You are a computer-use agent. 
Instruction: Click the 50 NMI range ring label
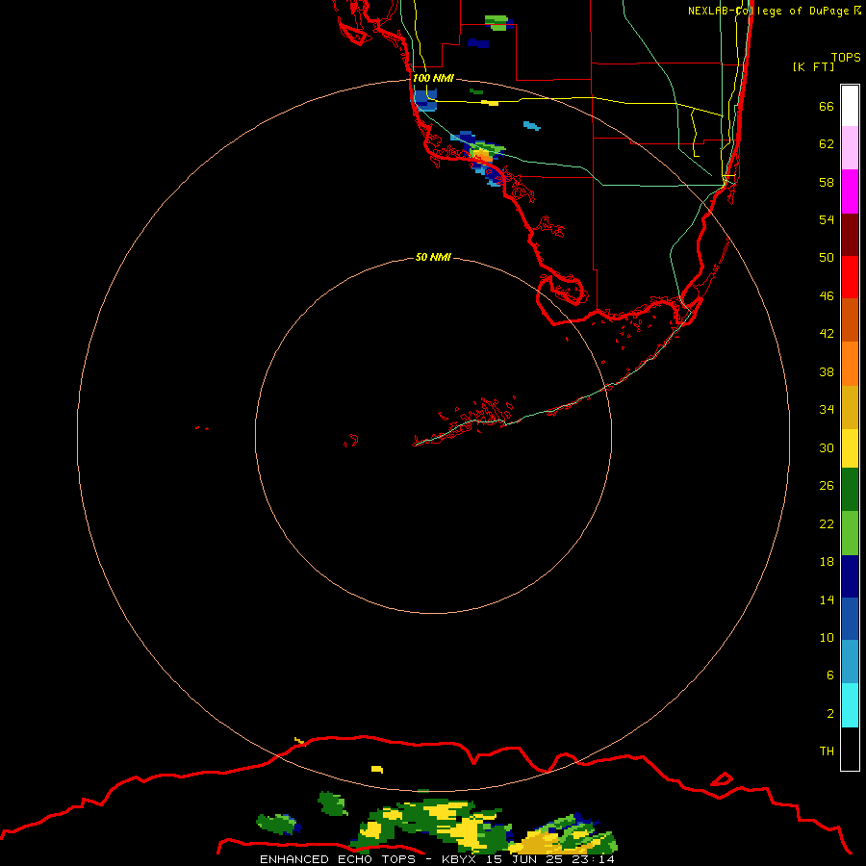click(433, 257)
